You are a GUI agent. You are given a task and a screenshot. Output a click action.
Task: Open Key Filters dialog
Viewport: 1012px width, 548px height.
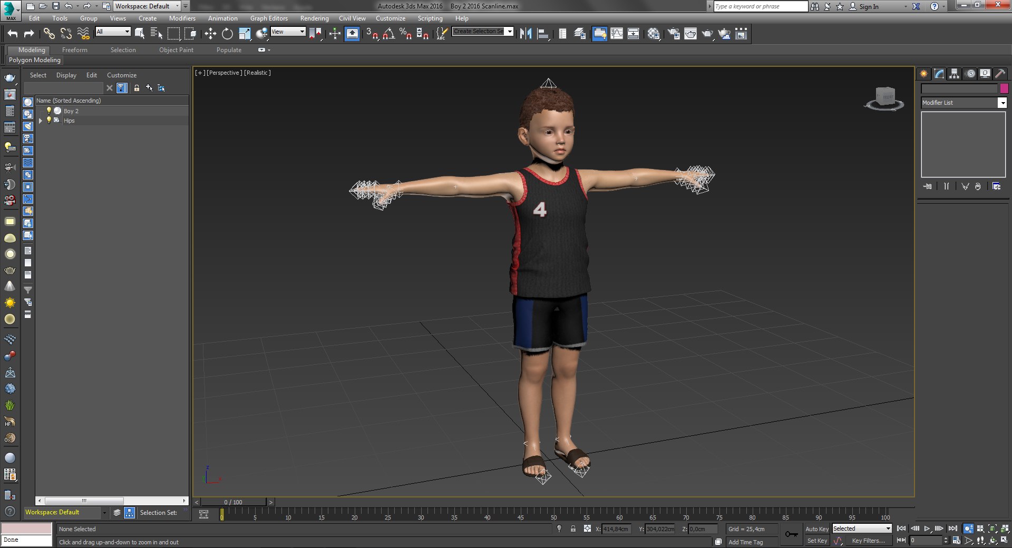868,541
